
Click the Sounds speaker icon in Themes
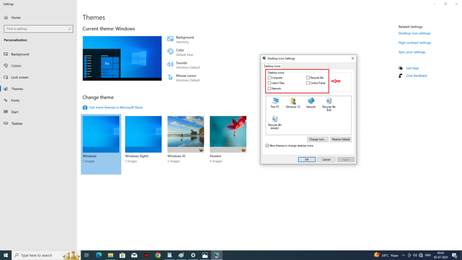[170, 64]
